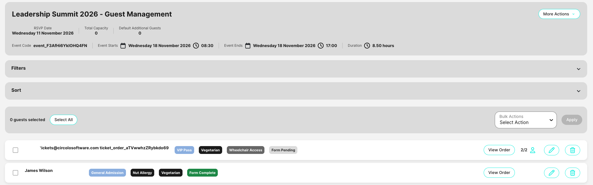
Task: Click Select All guests button
Action: (x=64, y=120)
